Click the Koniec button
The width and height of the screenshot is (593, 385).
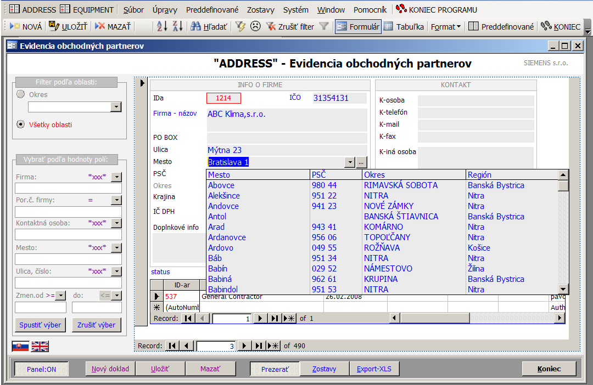(549, 369)
